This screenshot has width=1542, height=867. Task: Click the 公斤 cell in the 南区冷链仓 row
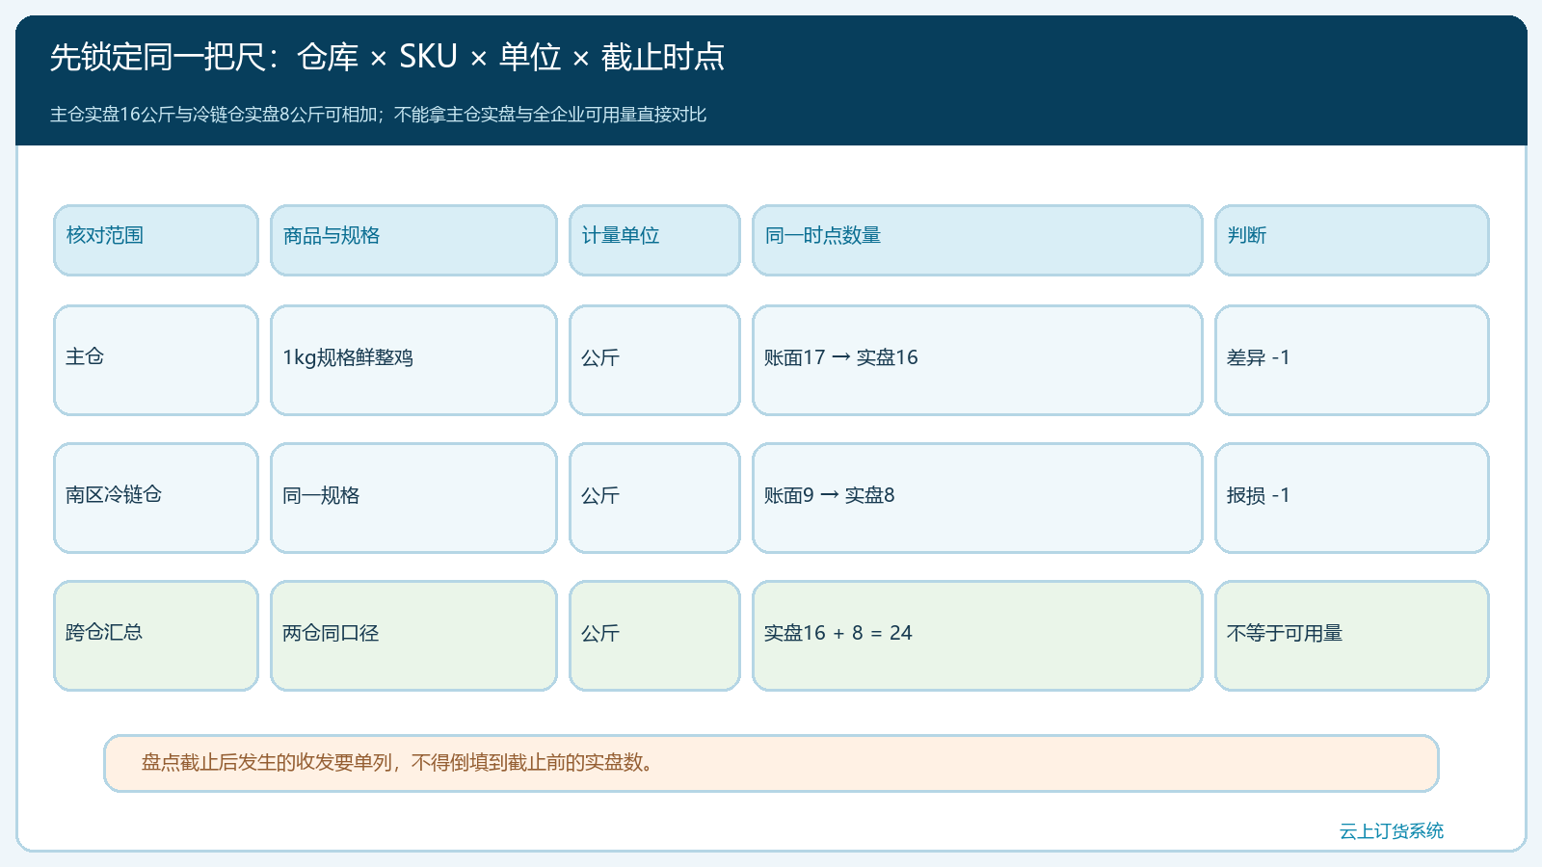point(654,498)
